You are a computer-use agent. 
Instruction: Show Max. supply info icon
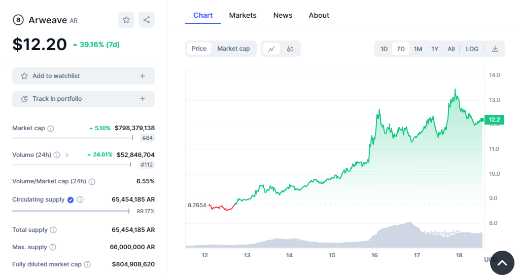pos(53,247)
